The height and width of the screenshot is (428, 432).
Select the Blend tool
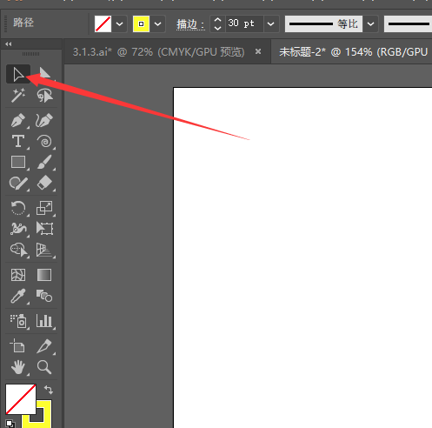point(44,296)
